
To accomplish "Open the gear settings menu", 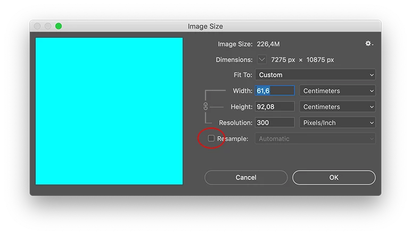I will point(369,44).
